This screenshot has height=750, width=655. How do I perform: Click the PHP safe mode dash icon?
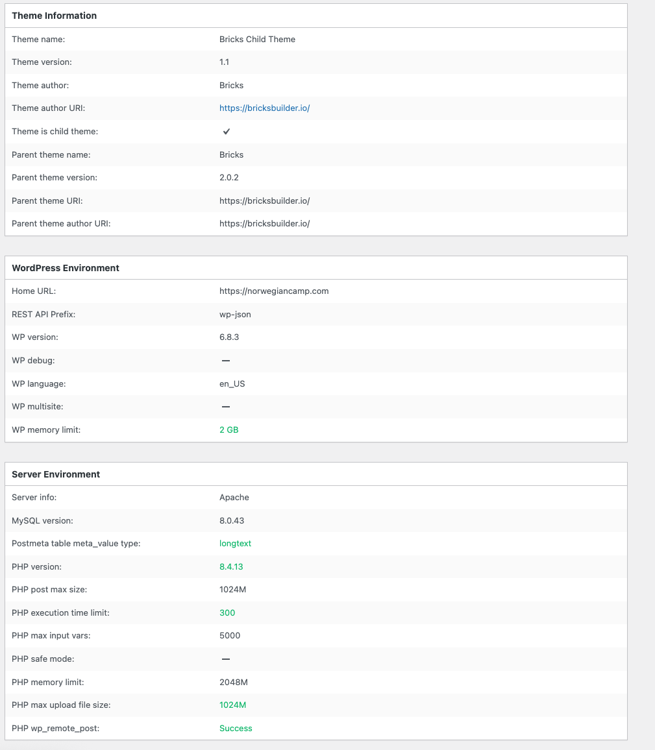[226, 659]
